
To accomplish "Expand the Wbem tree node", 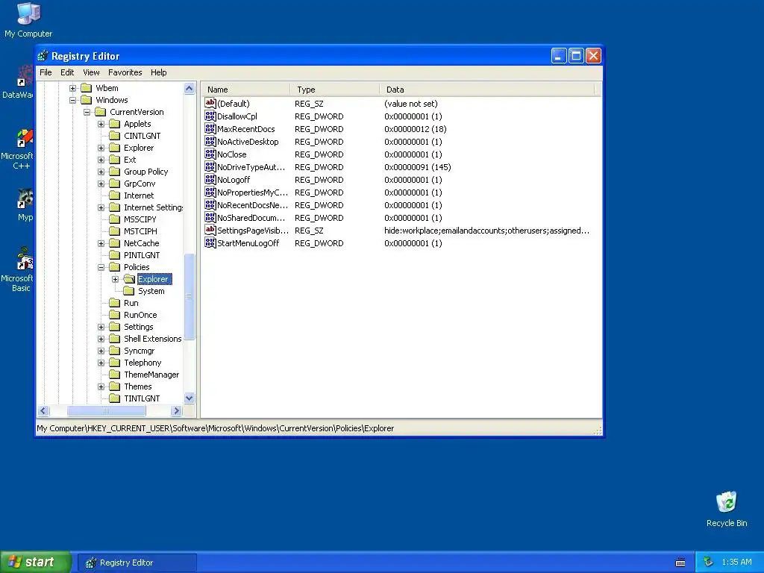I will (x=72, y=88).
